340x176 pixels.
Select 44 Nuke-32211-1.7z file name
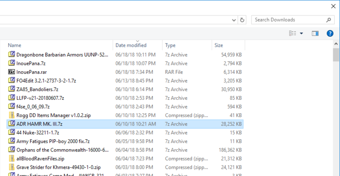pos(38,133)
